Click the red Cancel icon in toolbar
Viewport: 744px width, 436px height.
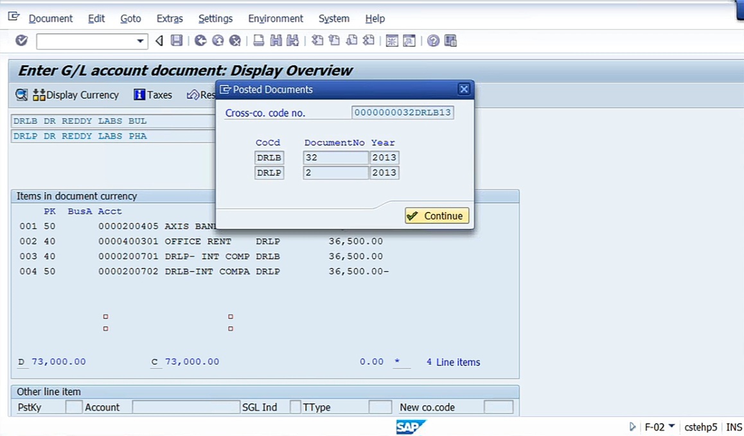(x=235, y=41)
